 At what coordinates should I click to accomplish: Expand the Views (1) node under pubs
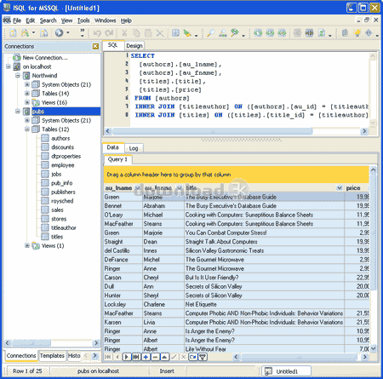(x=27, y=245)
